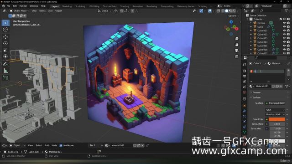
Task: Open the Render menu
Action: [x=23, y=6]
